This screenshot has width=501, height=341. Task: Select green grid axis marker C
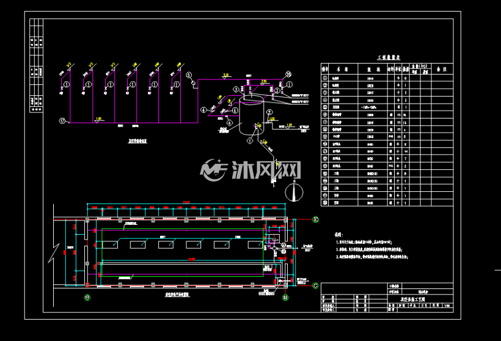click(x=315, y=286)
